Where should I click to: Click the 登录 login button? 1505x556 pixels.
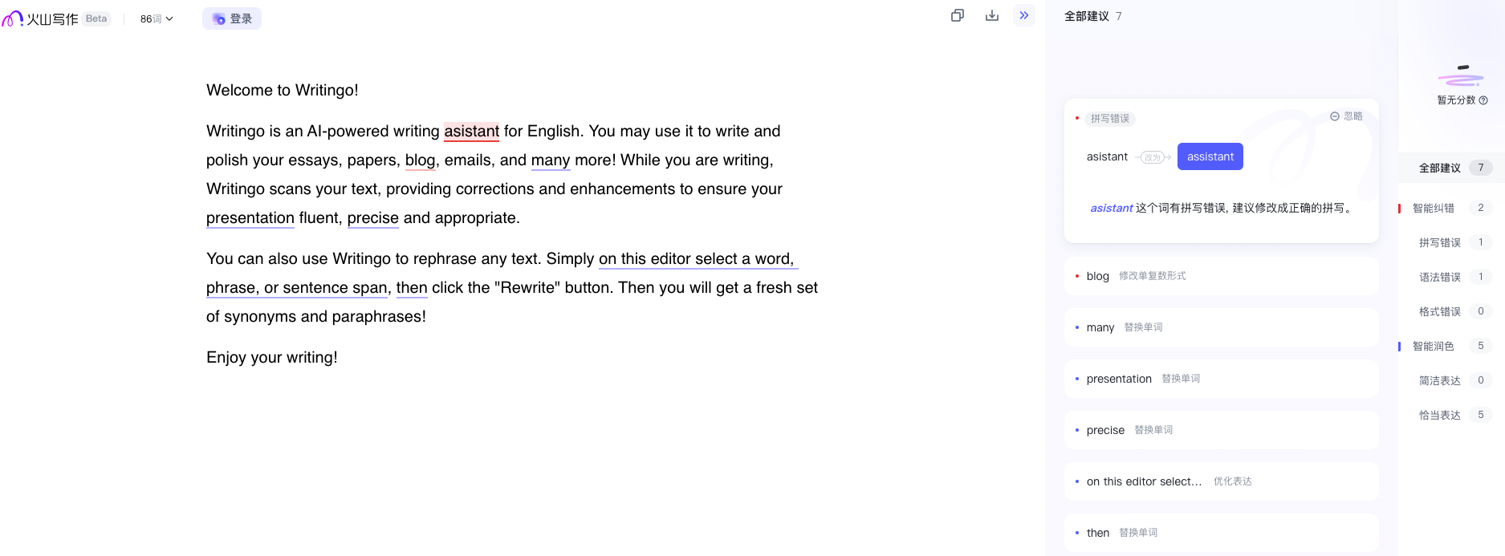[x=232, y=18]
